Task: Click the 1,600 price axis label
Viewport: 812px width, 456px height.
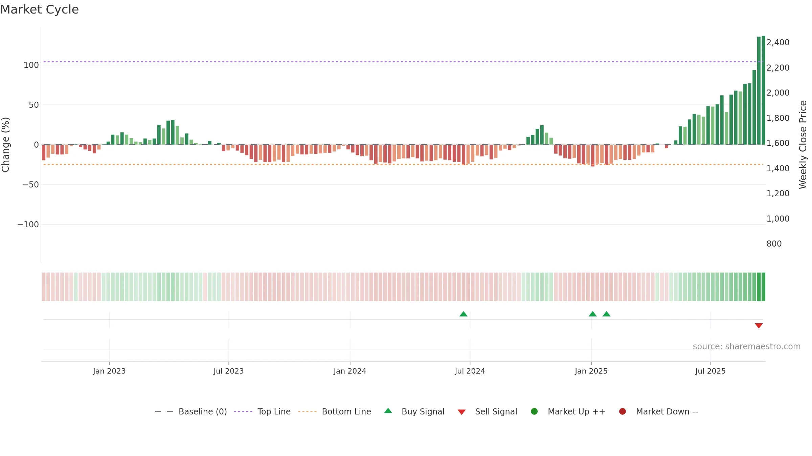Action: (x=778, y=143)
